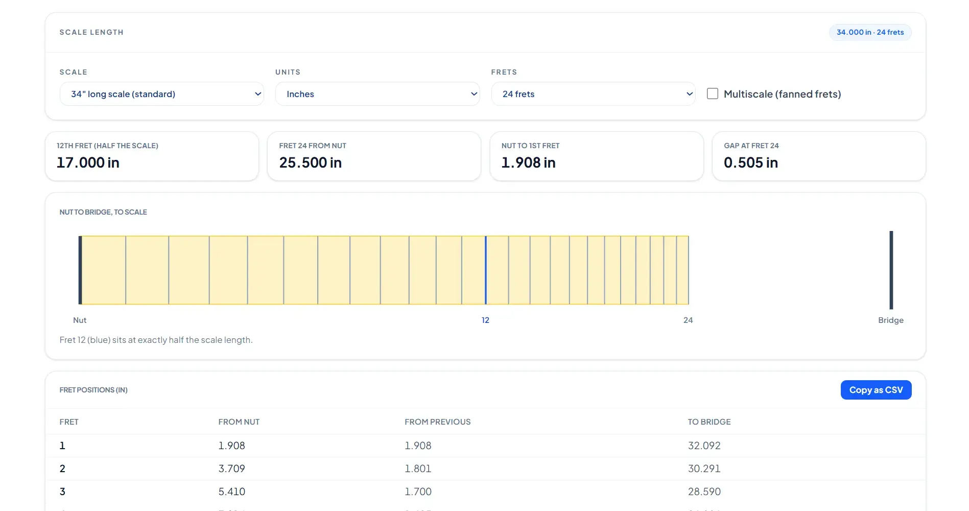Click the 12th fret value 17.000 in

pyautogui.click(x=88, y=162)
